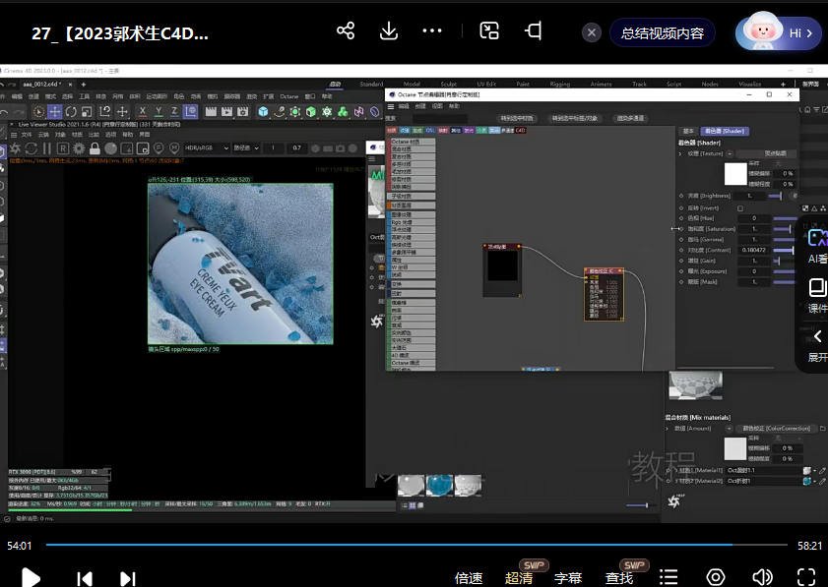This screenshot has width=828, height=587.
Task: Click the lock icon in the Live Viewer toolbar
Action: point(95,148)
